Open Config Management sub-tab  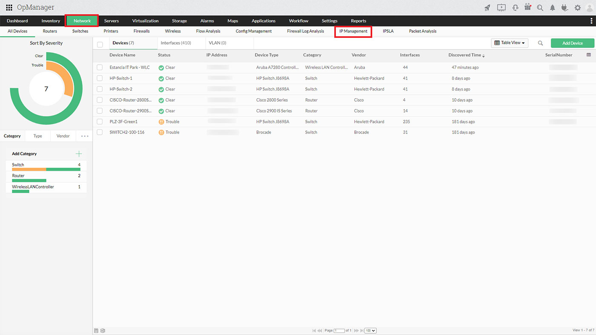pyautogui.click(x=254, y=31)
